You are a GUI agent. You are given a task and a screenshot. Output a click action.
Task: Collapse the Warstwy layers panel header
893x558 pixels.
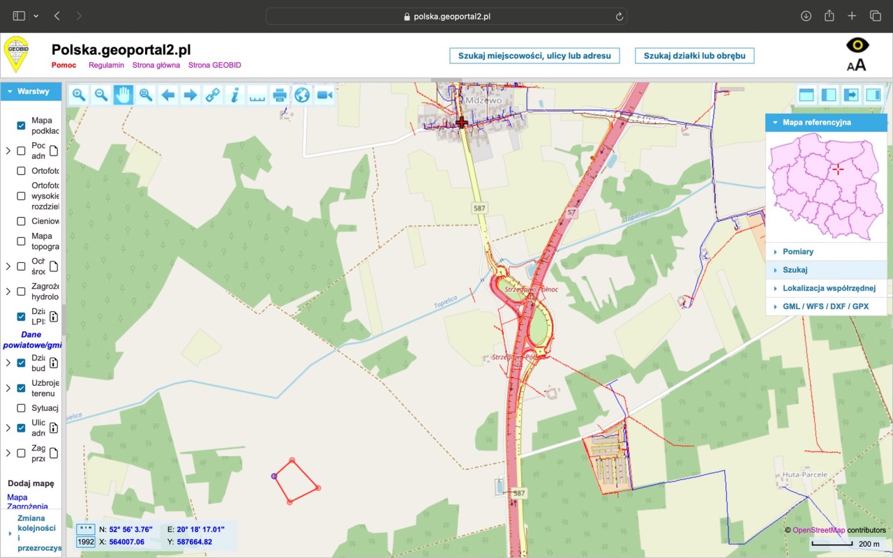point(32,91)
